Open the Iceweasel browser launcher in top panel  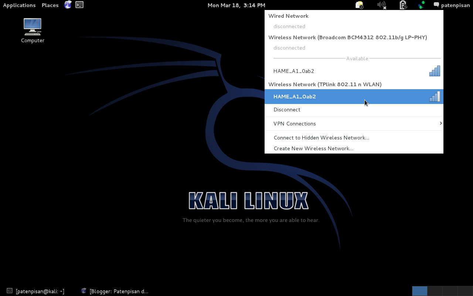click(68, 5)
